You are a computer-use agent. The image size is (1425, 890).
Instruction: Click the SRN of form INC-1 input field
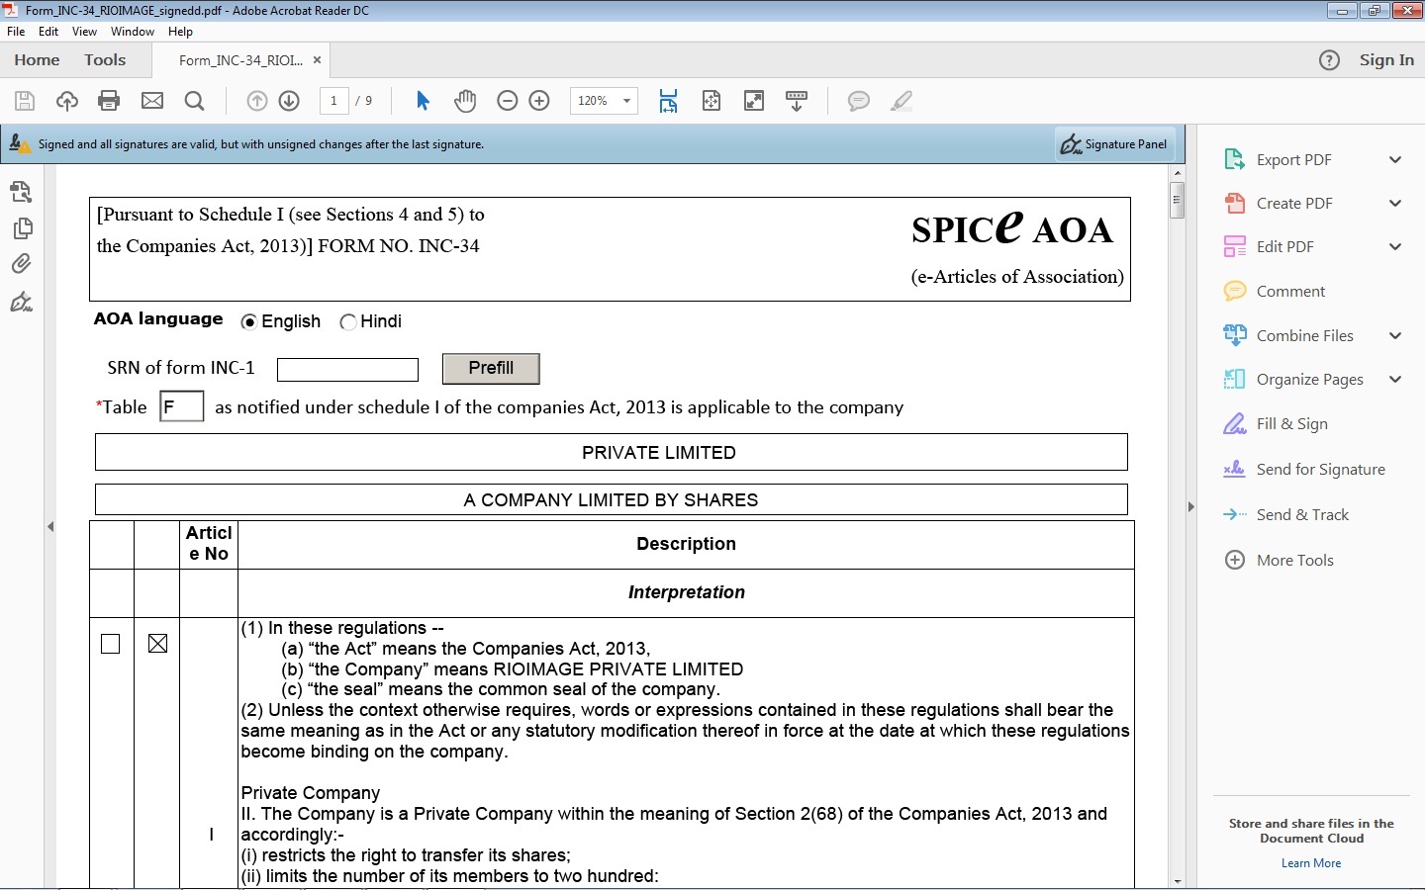point(347,369)
